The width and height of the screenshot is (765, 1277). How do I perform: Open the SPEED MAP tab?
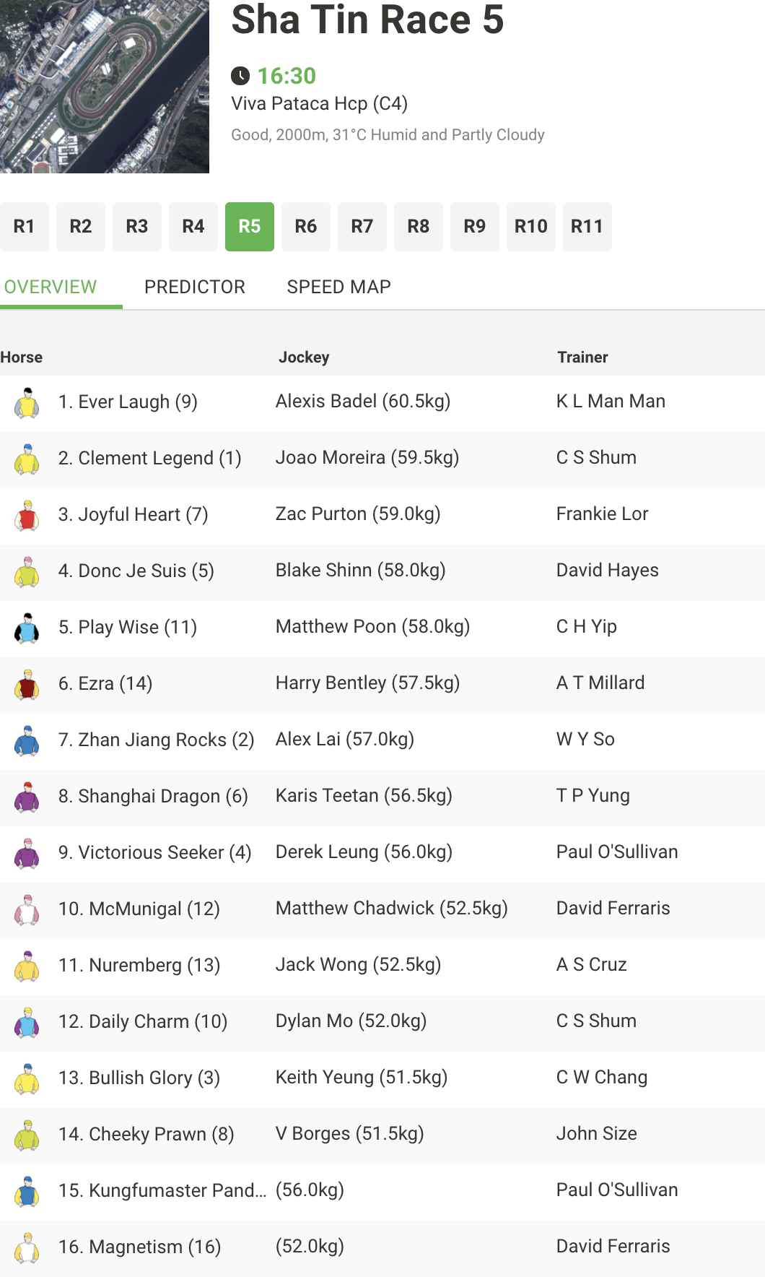(338, 287)
